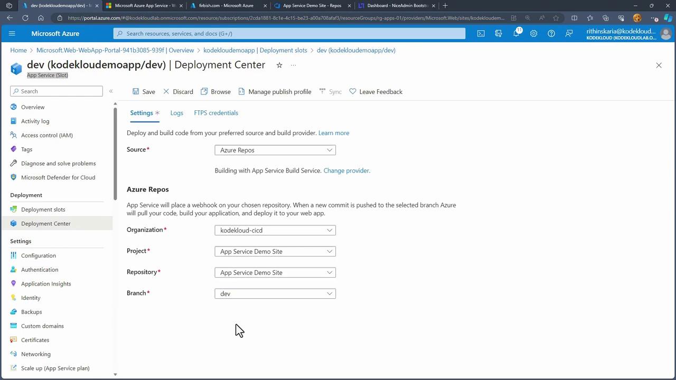The height and width of the screenshot is (380, 676).
Task: Collapse the left resource menu
Action: (x=111, y=91)
